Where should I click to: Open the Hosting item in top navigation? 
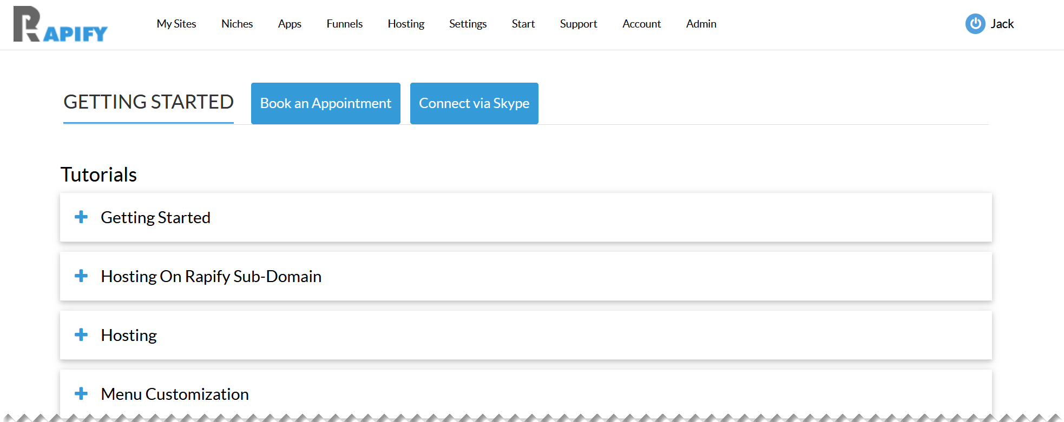406,24
